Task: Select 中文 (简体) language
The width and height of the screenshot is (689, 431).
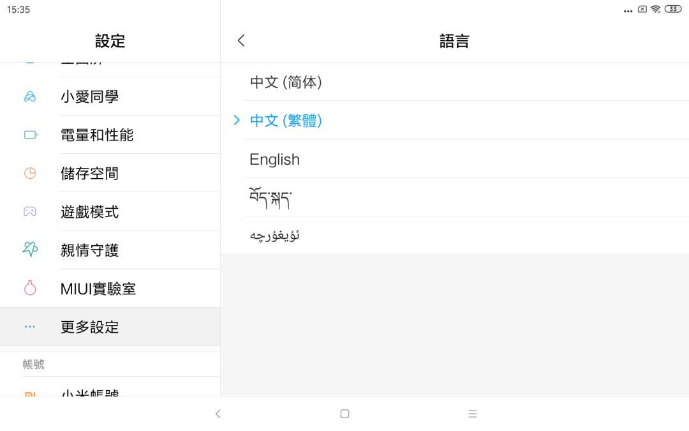Action: click(x=286, y=82)
